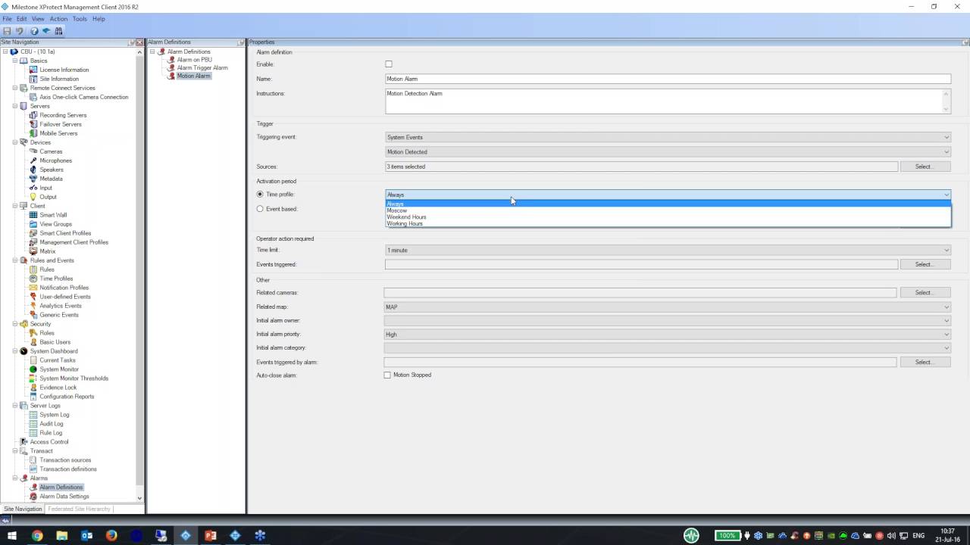Select the Event based radio button
The width and height of the screenshot is (970, 545).
click(x=260, y=209)
